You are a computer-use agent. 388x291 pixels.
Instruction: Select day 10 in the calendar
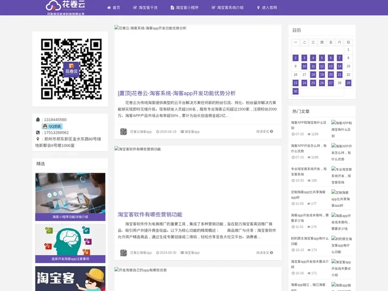(304, 66)
